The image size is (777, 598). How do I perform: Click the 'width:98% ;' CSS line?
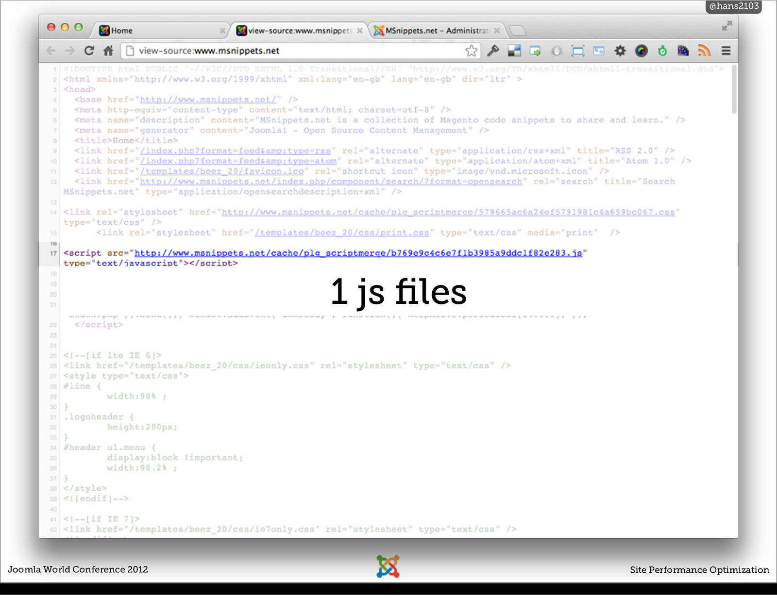click(136, 397)
